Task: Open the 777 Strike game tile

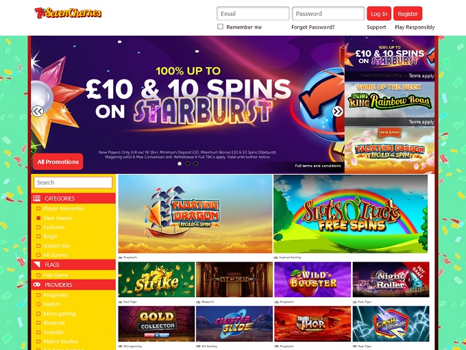Action: tap(156, 279)
